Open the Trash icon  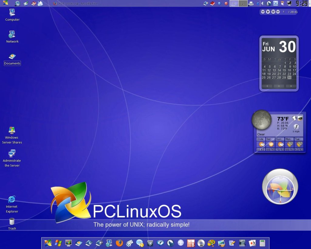click(x=12, y=224)
